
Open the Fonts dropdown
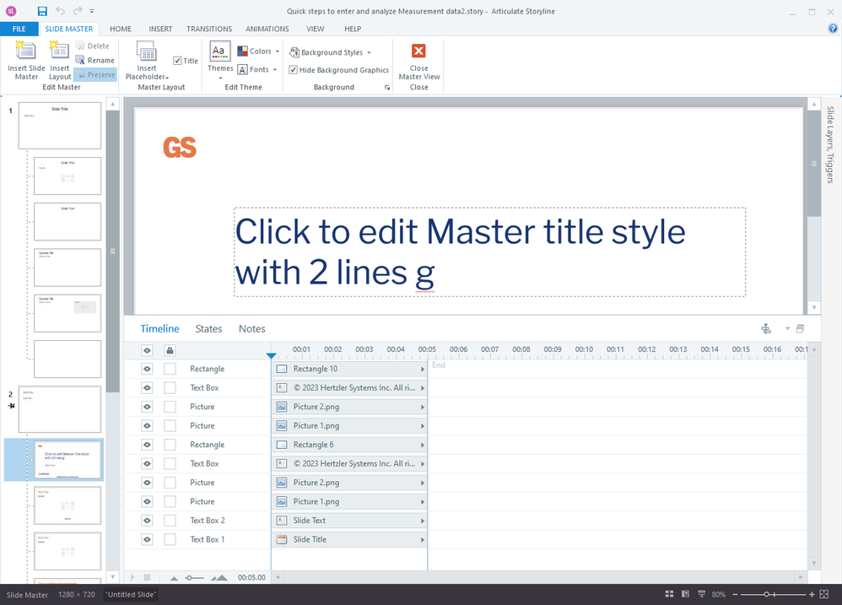[257, 70]
